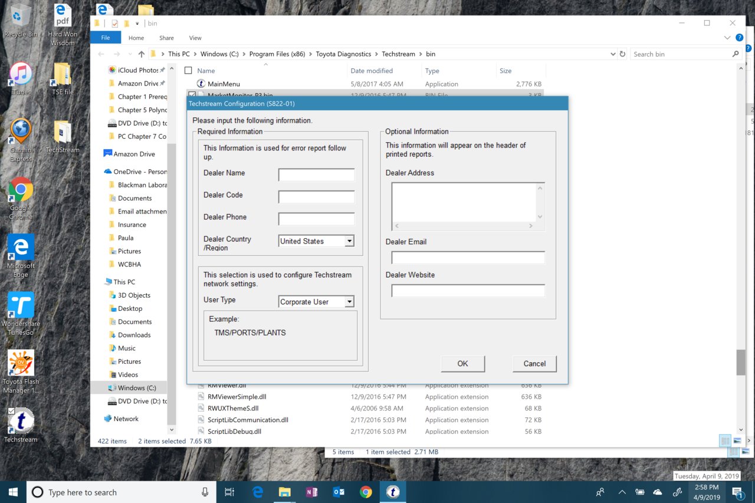This screenshot has width=755, height=503.
Task: Open Quick Access Toolbar customize dropdown
Action: (137, 24)
